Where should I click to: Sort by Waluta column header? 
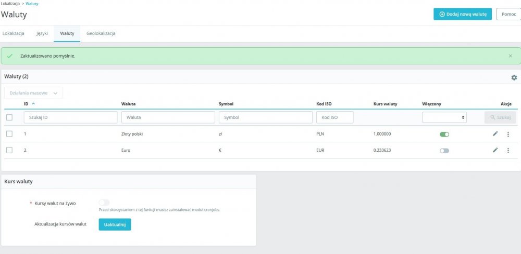click(x=128, y=104)
